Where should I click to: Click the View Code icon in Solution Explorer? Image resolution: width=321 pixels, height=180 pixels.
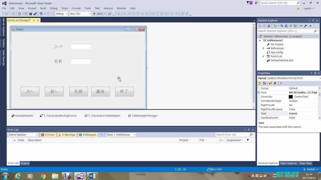pos(301,26)
